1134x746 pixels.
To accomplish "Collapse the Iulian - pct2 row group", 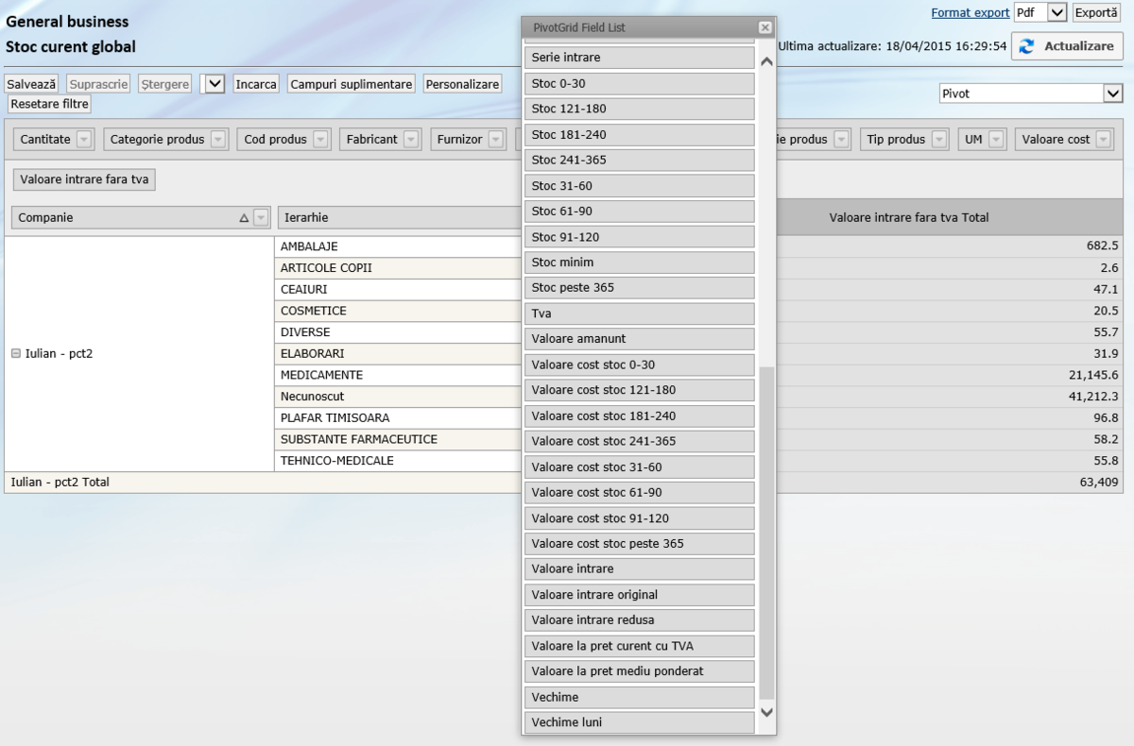I will point(16,354).
